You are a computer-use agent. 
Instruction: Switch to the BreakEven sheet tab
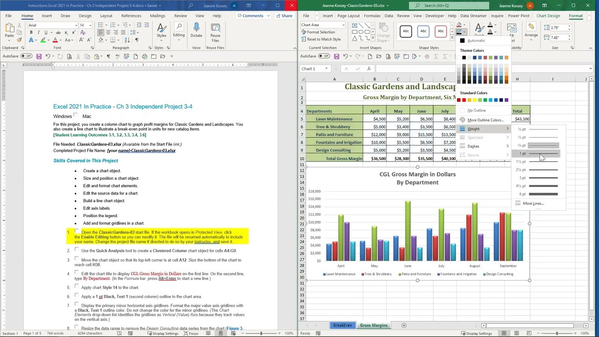[343, 325]
